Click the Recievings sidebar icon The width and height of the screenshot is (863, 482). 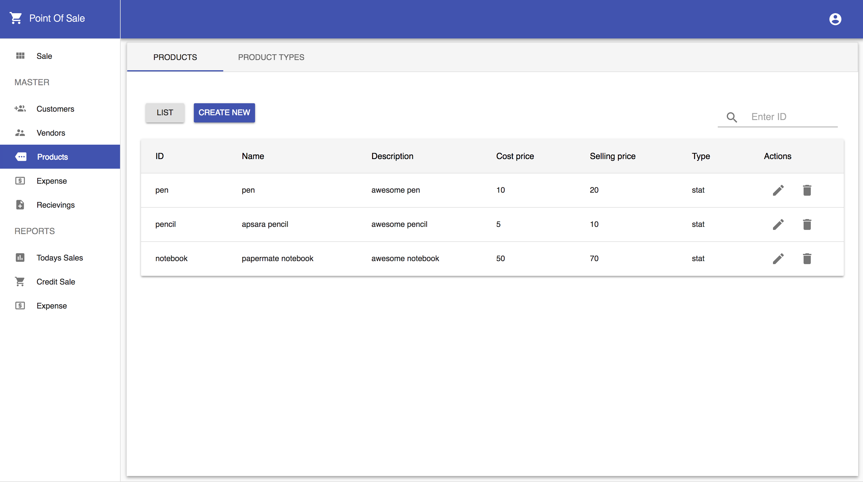pos(20,205)
